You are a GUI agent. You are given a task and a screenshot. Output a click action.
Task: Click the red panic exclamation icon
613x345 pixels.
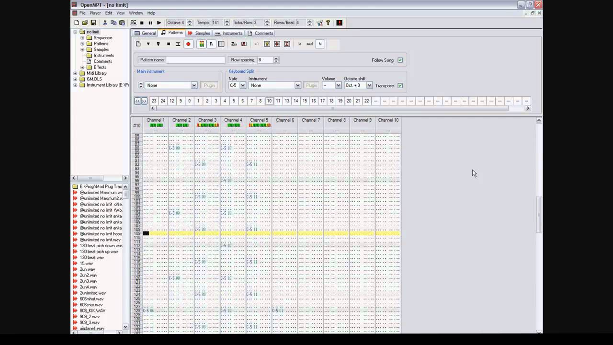pyautogui.click(x=340, y=23)
